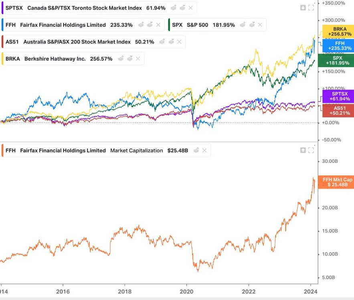Select the purple SPTSX +61.94% axis tag
354x300 pixels.
338,96
